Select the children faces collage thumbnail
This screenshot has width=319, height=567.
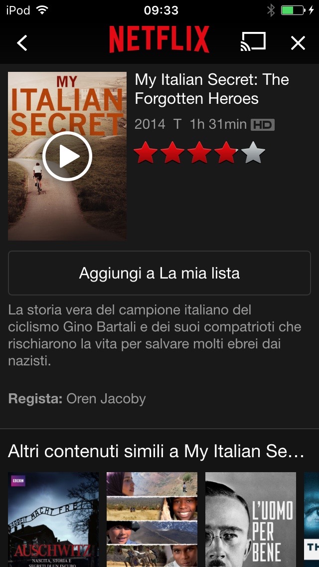[152, 520]
